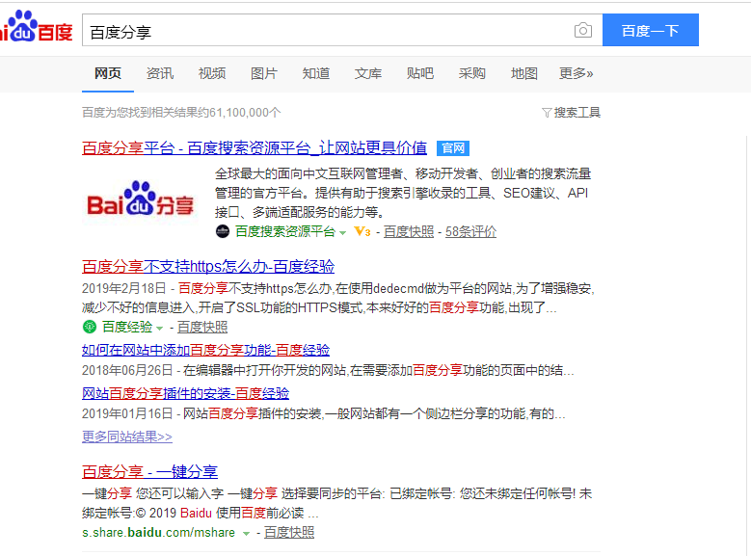Open the 58条评价 reviews link
The width and height of the screenshot is (751, 556).
point(470,232)
